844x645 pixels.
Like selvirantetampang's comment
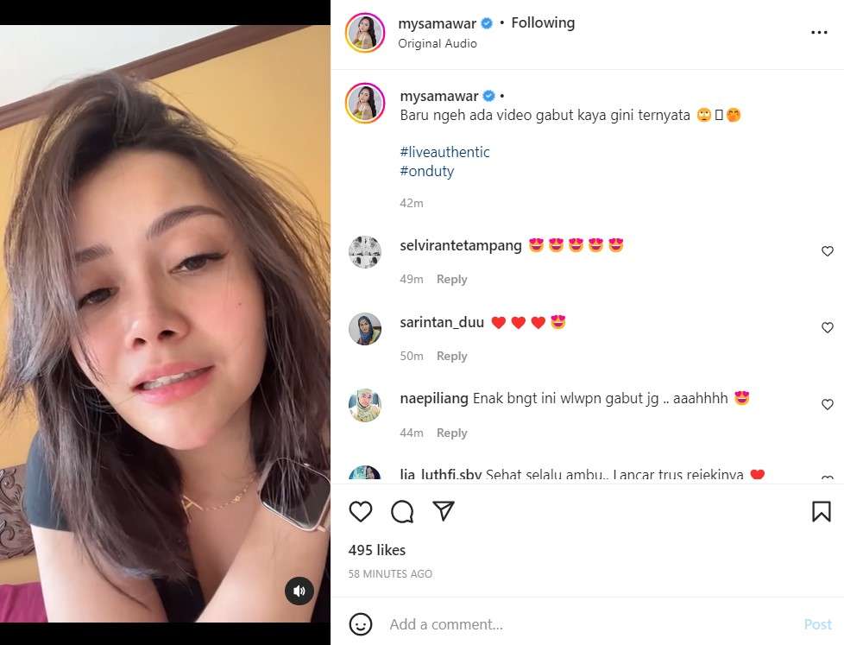pos(827,251)
